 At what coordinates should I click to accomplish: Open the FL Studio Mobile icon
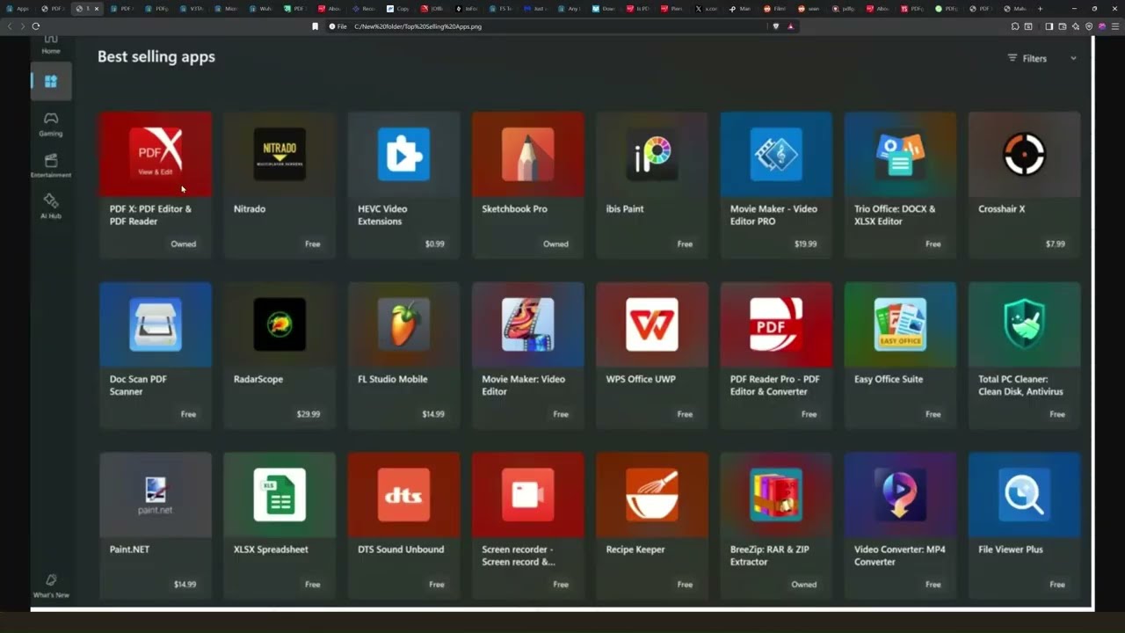point(403,324)
